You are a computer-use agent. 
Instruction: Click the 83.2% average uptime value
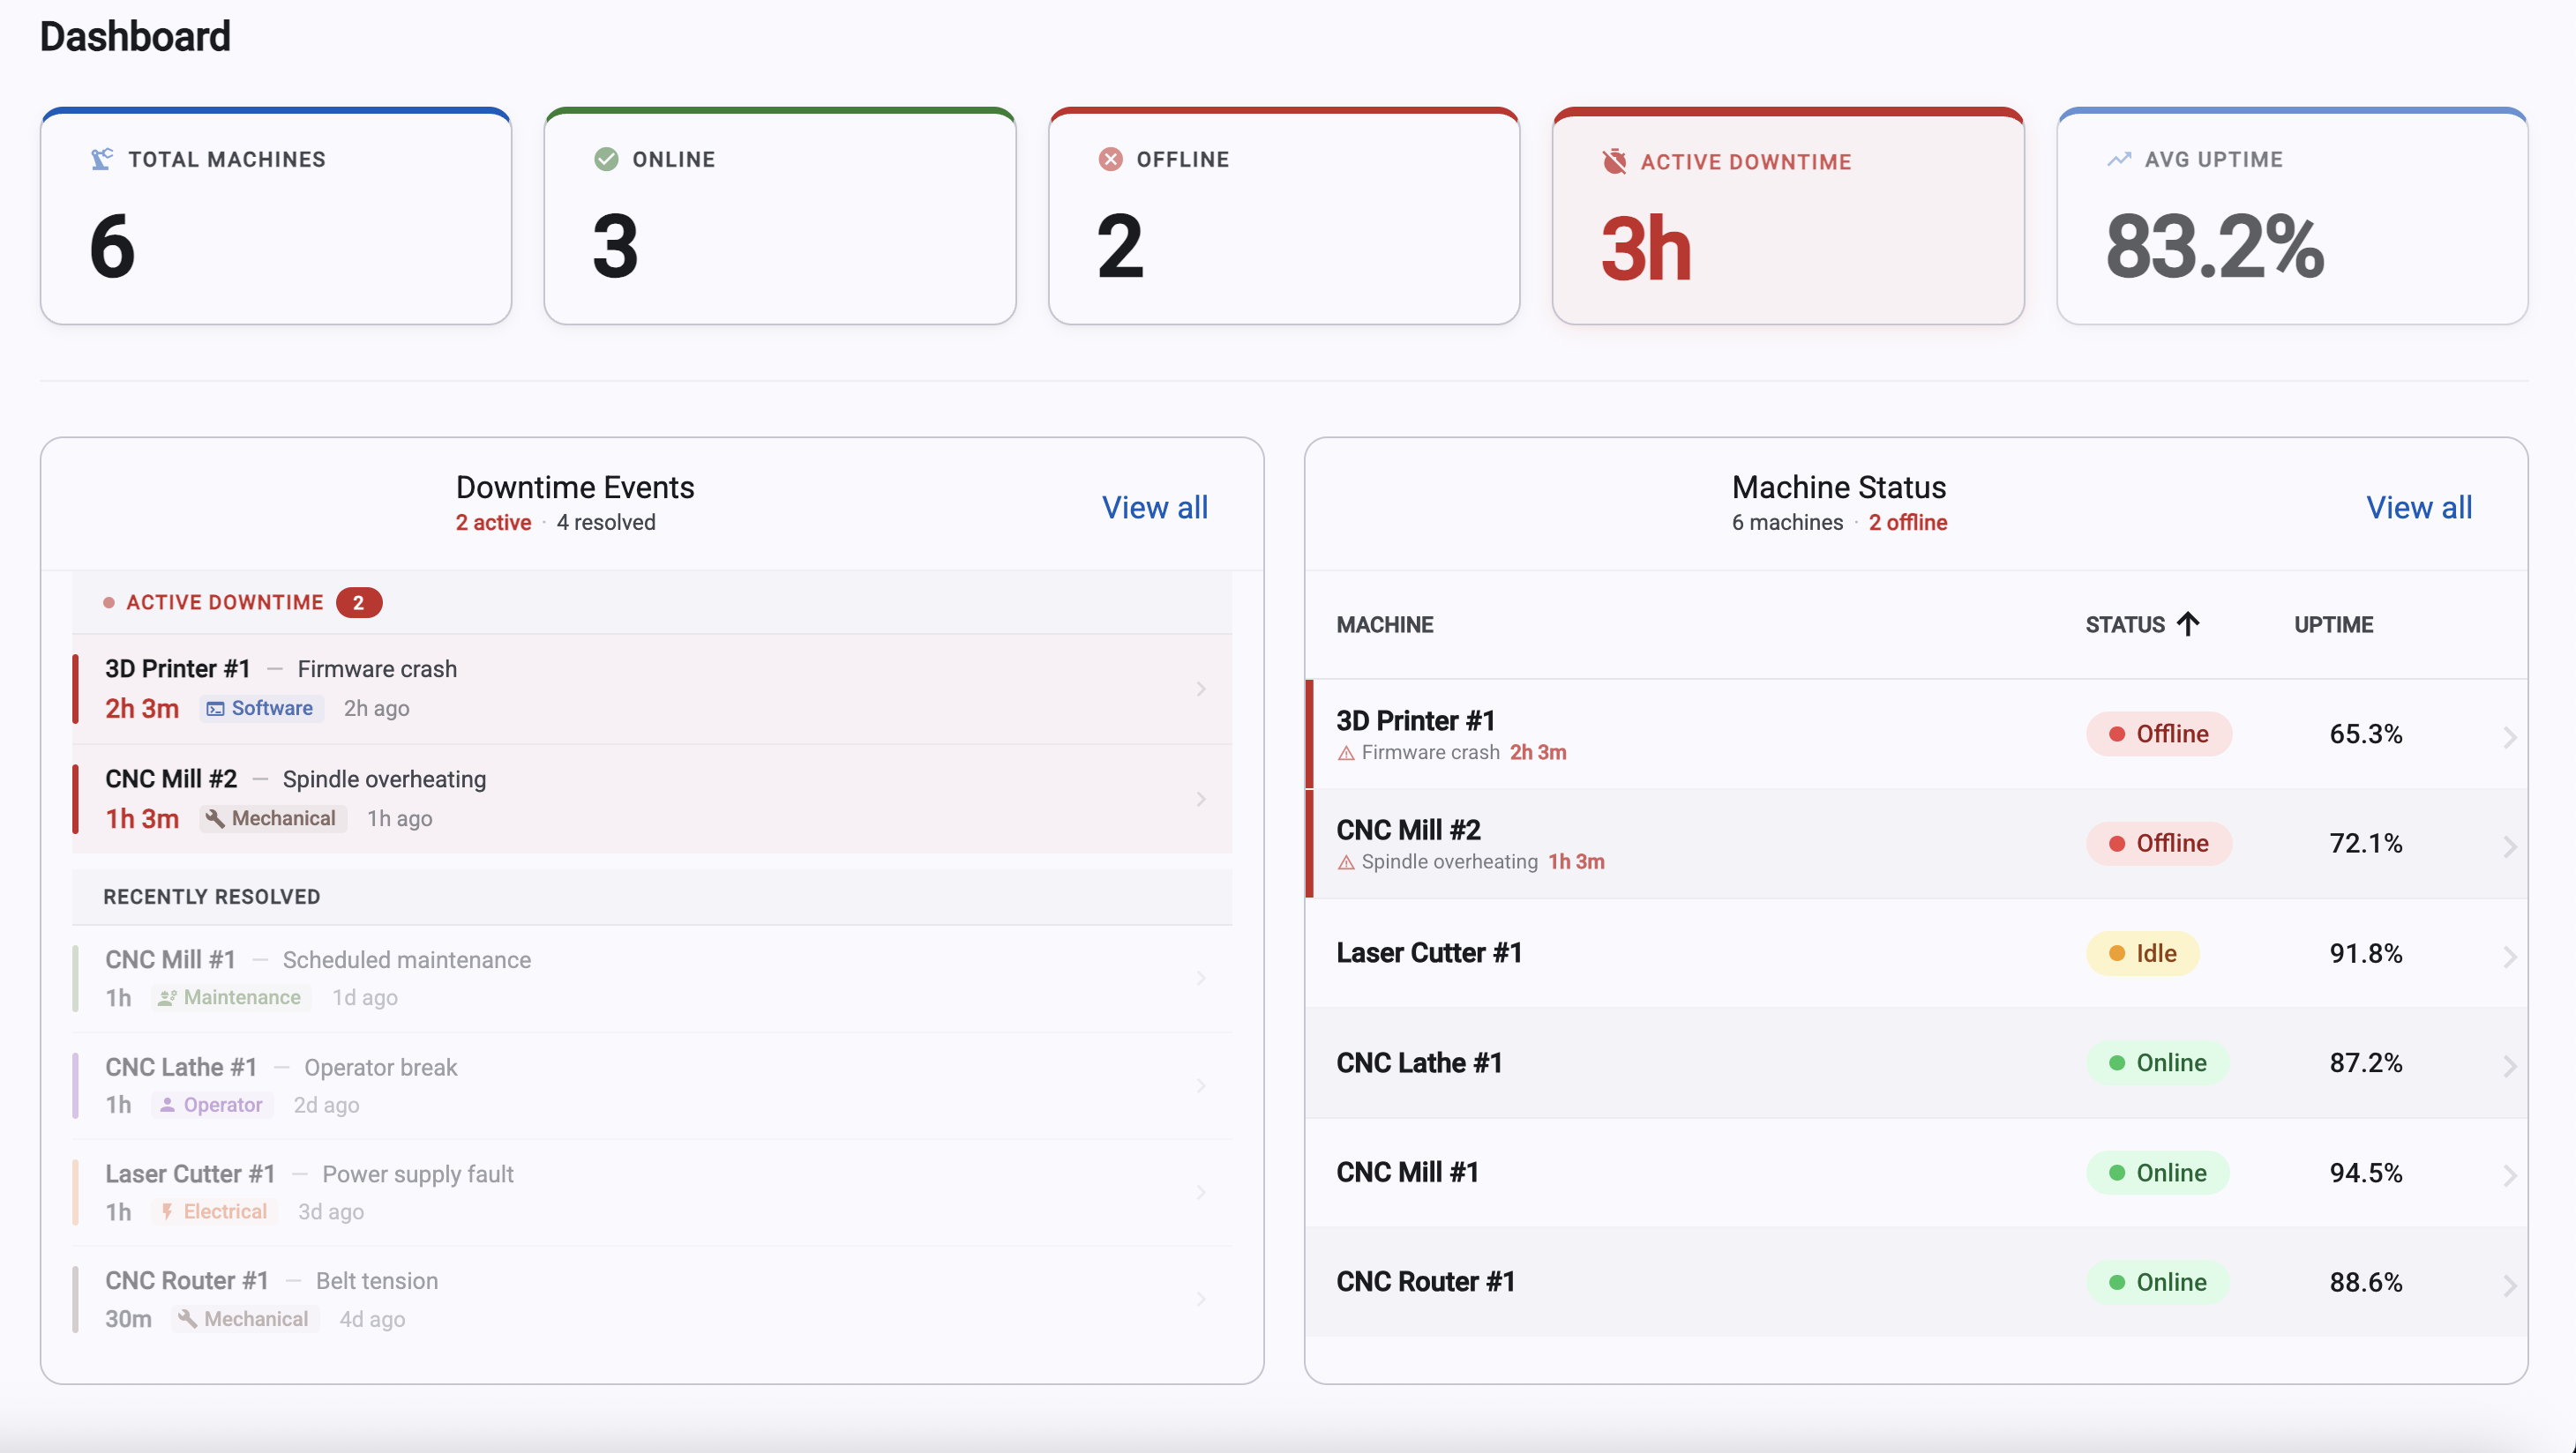tap(2214, 247)
